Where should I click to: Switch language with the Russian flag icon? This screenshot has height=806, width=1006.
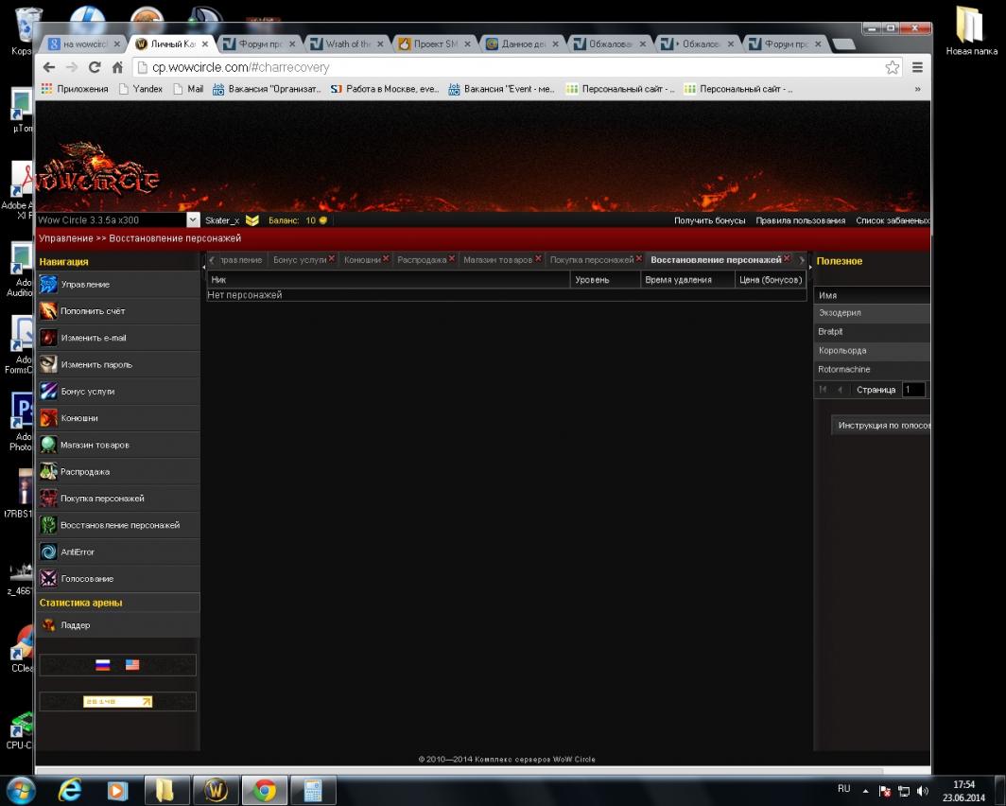(103, 665)
